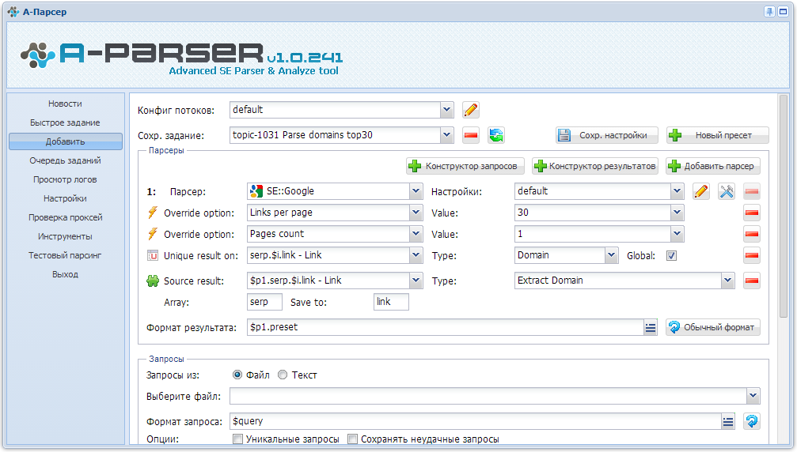
Task: Click Обычный формат button
Action: pyautogui.click(x=713, y=327)
